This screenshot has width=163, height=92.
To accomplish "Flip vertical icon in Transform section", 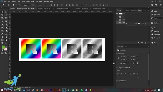I will pyautogui.click(x=138, y=63).
